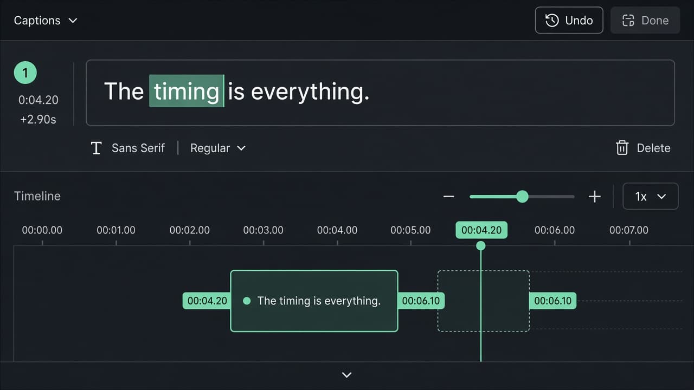Image resolution: width=694 pixels, height=390 pixels.
Task: Click the 00:05.00 ruler label
Action: pos(410,230)
